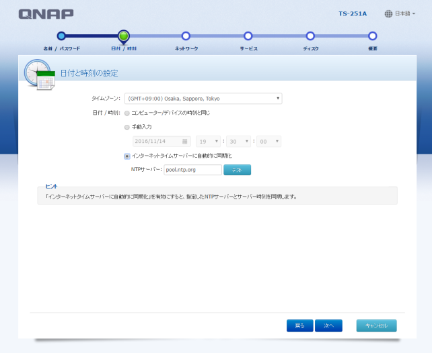This screenshot has height=353, width=432.
Task: Open the タイムゾーン dropdown
Action: click(x=203, y=99)
